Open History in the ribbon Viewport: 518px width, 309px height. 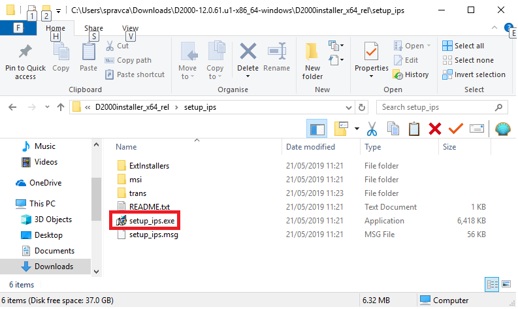pos(412,74)
